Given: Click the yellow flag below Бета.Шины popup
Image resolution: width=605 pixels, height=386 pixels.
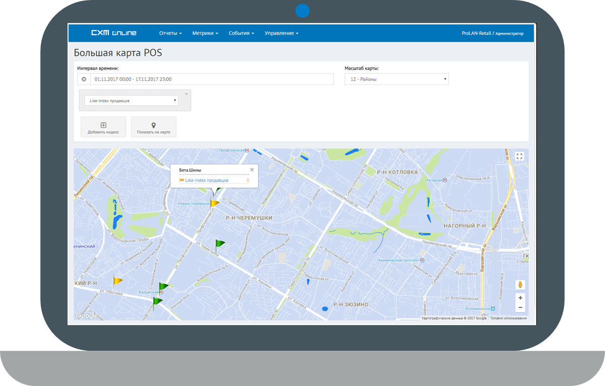Looking at the screenshot, I should tap(214, 203).
